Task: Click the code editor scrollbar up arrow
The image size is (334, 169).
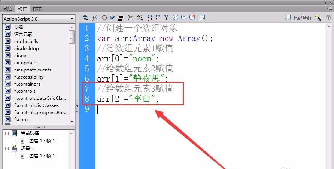Action: coord(329,27)
